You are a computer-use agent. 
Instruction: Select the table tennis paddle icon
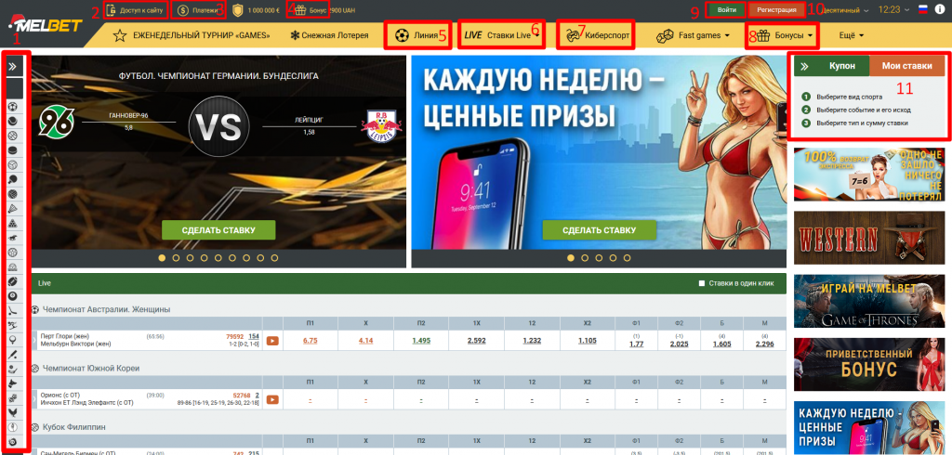tap(12, 179)
